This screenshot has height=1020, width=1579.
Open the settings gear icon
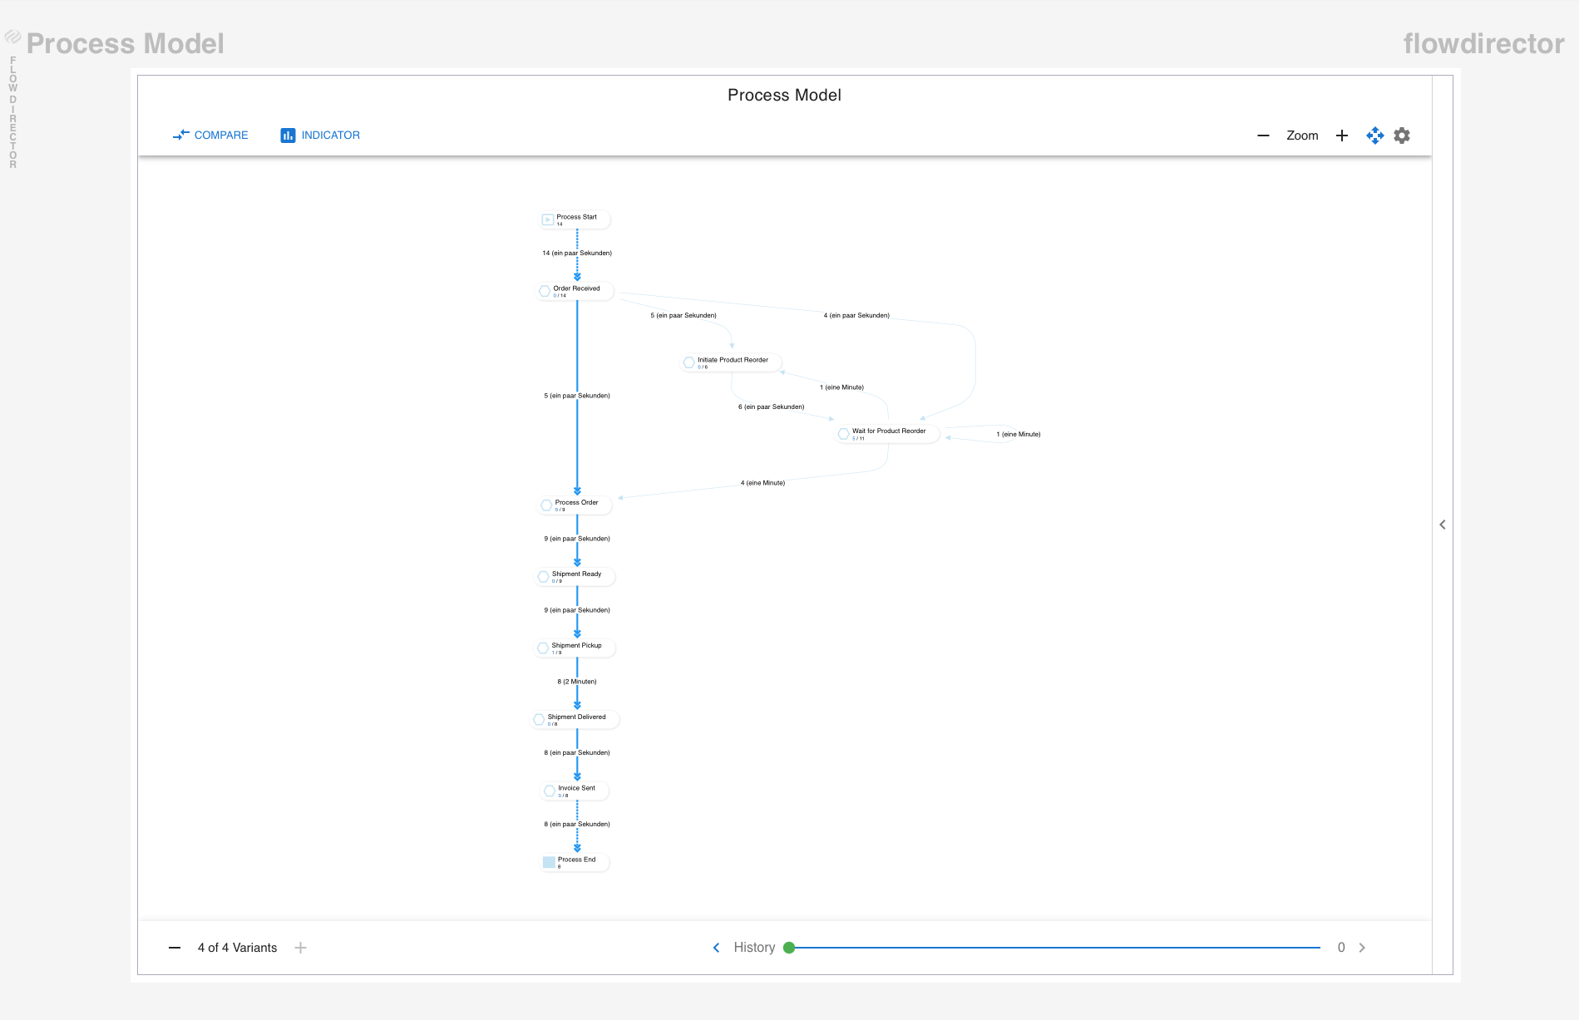tap(1402, 136)
